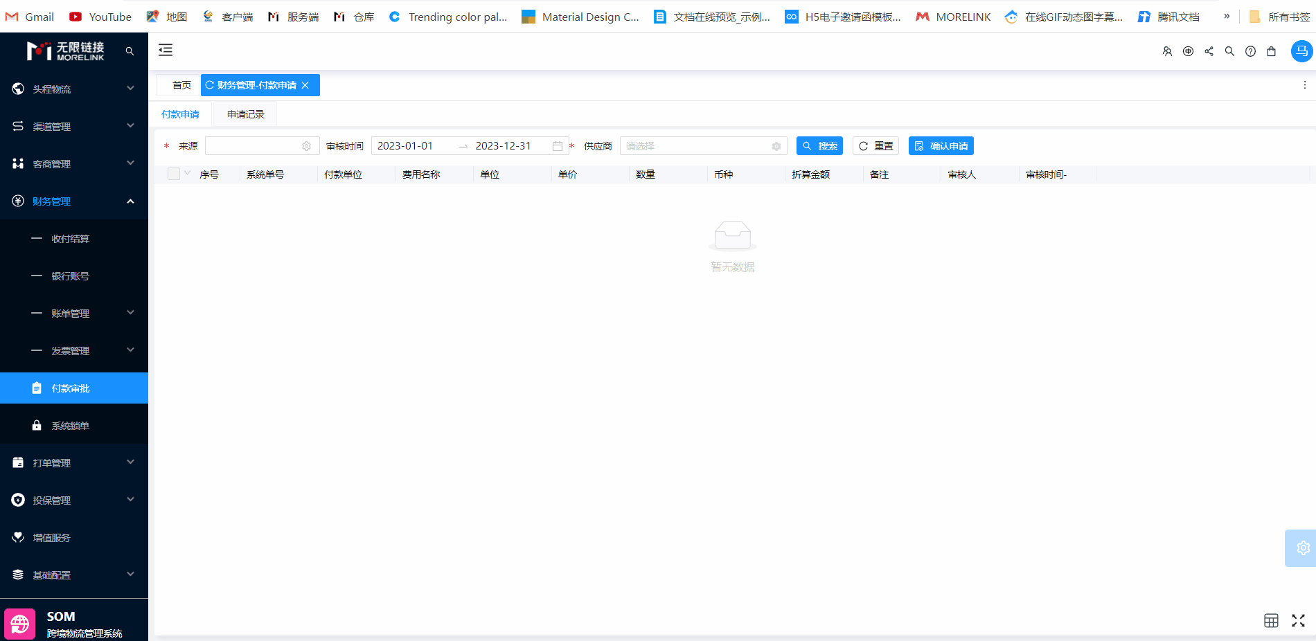Open the help question mark icon

[1250, 51]
